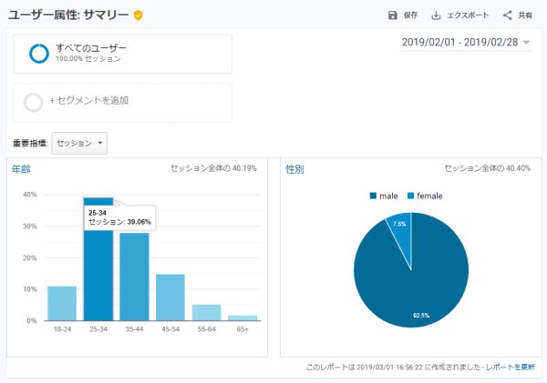547x383 pixels.
Task: Add a segment via +セグメントを追加
Action: click(122, 103)
